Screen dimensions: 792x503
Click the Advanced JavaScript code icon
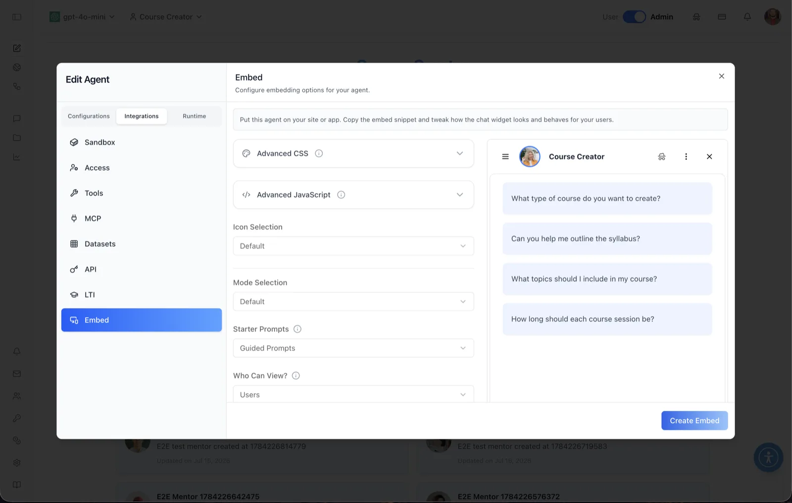click(x=246, y=195)
